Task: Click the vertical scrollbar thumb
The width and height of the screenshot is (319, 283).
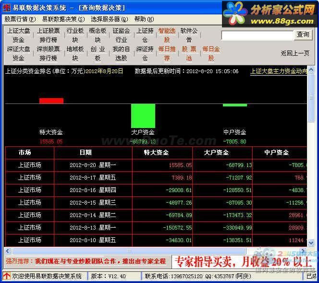Action: coord(311,98)
